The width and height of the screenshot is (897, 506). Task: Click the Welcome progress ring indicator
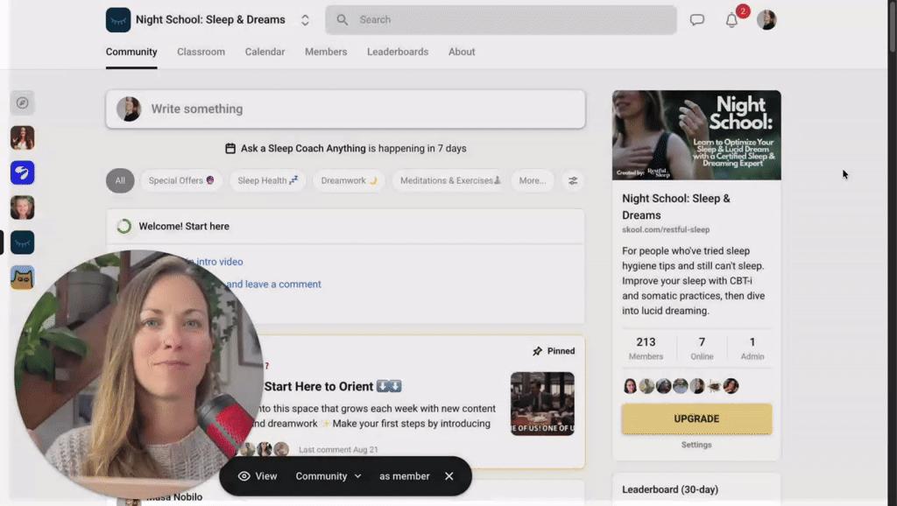[x=124, y=227]
